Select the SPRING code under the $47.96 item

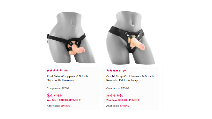point(65,106)
